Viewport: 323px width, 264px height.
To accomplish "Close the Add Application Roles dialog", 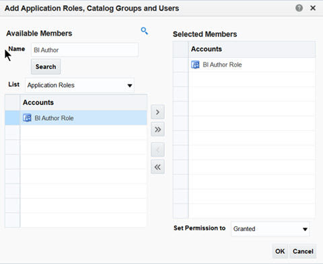I will point(313,8).
